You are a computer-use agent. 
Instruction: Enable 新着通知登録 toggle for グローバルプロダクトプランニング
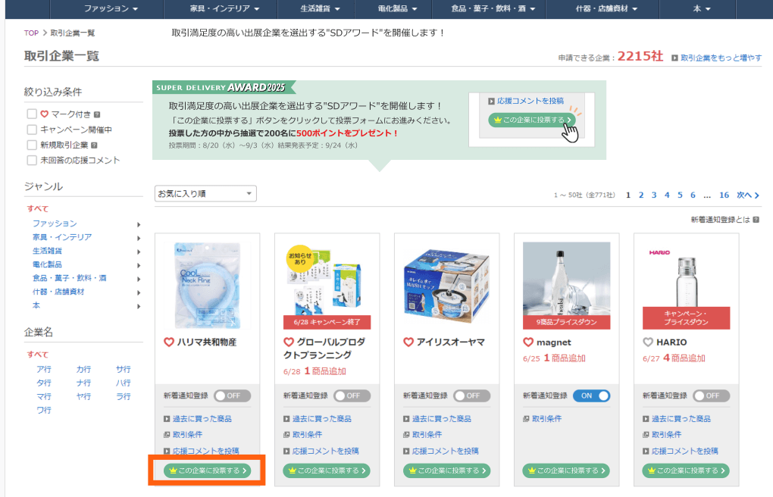[352, 396]
